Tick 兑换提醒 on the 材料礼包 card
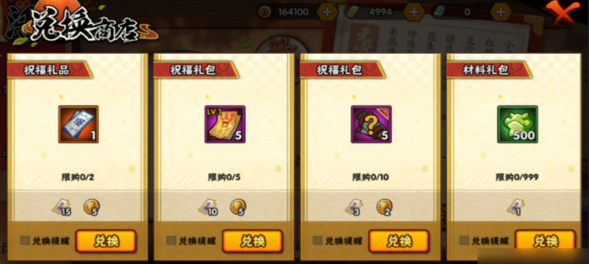The image size is (589, 264). point(464,240)
